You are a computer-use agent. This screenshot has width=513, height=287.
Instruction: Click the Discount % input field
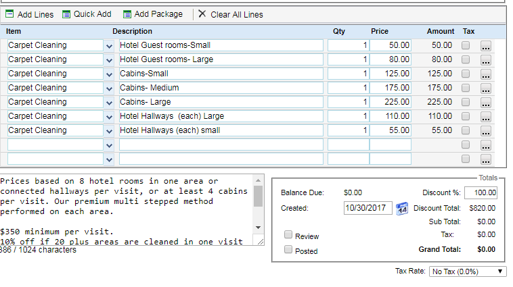480,192
